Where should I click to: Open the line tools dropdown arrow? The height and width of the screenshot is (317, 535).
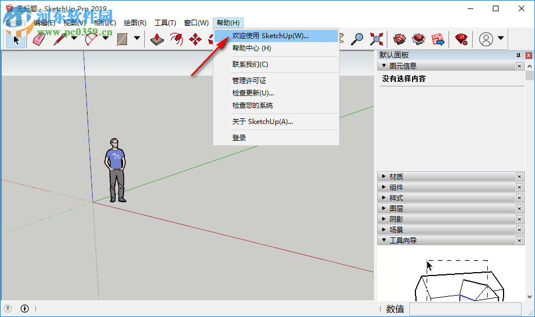[74, 38]
